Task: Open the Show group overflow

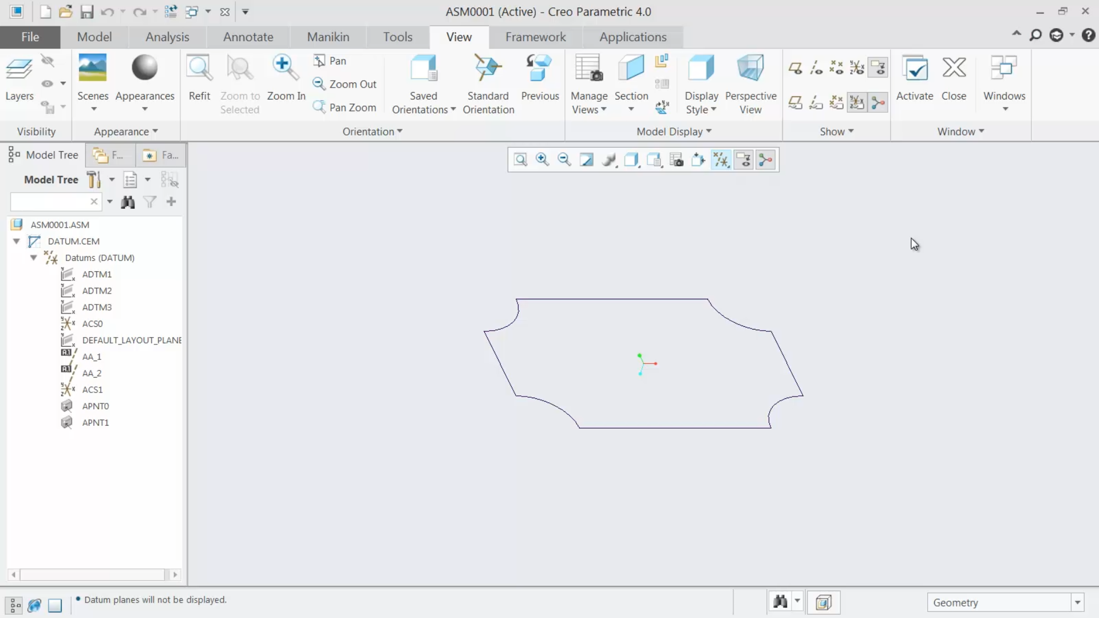Action: coord(836,132)
